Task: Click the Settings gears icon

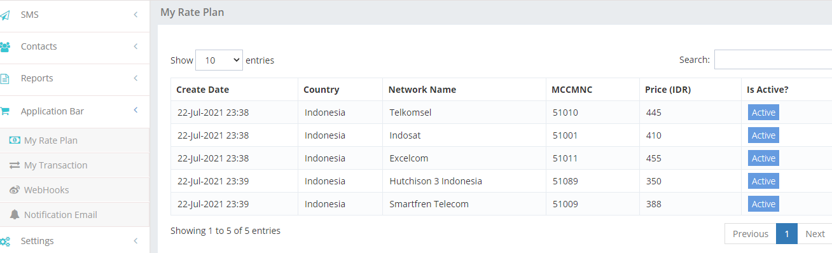Action: (x=4, y=242)
